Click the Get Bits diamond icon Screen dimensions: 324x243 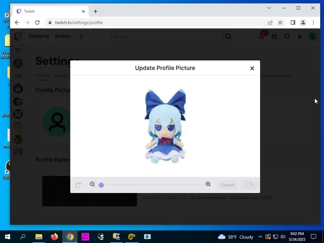(299, 37)
